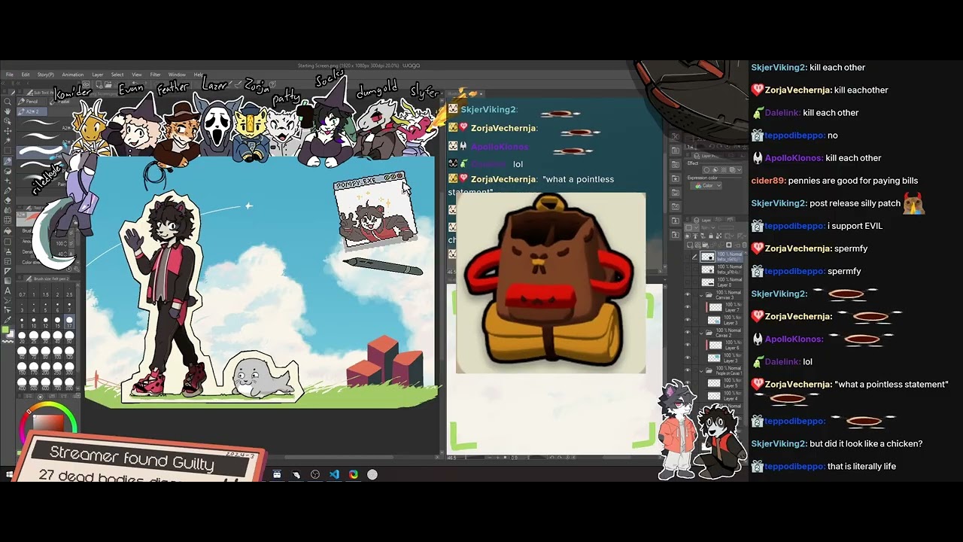
Task: Choose brush size 800 preset
Action: point(69,385)
